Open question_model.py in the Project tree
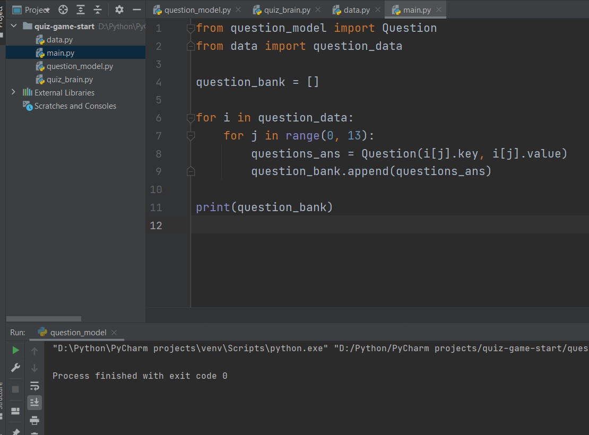Screen dimensions: 589x435 click(80, 66)
